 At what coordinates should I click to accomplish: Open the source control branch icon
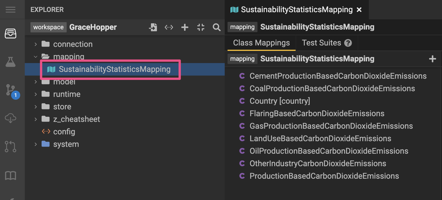[11, 90]
